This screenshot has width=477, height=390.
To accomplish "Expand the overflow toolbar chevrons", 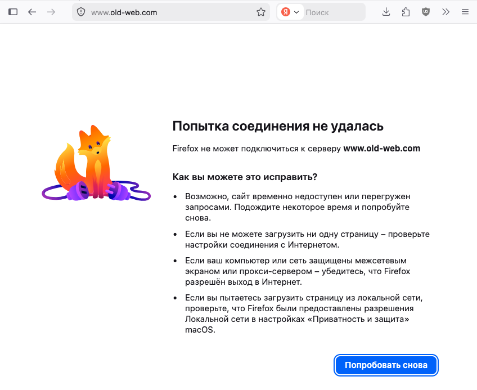I will tap(445, 12).
